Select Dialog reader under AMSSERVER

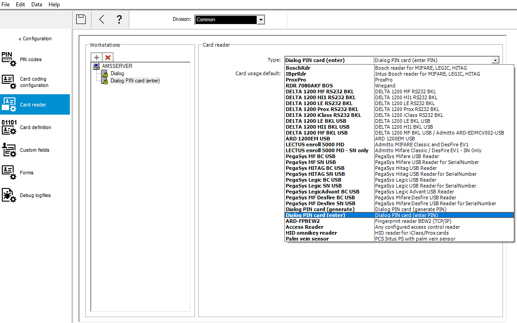click(x=117, y=73)
